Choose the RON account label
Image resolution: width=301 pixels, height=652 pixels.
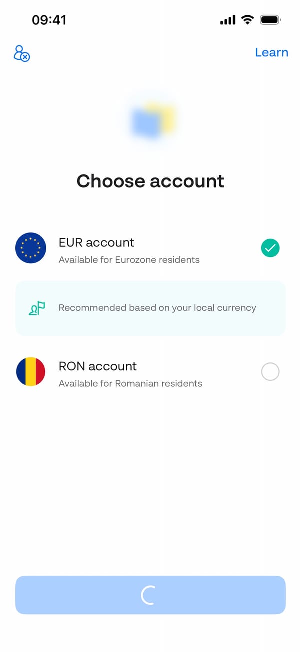(98, 366)
